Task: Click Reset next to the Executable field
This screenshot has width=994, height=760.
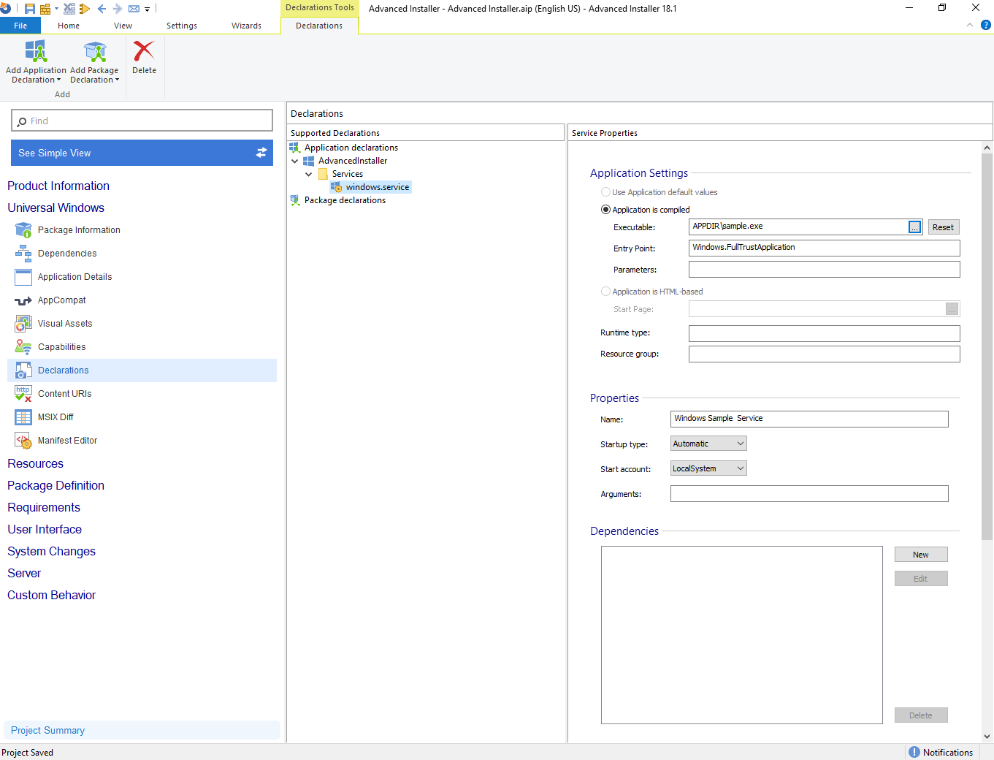Action: [943, 227]
